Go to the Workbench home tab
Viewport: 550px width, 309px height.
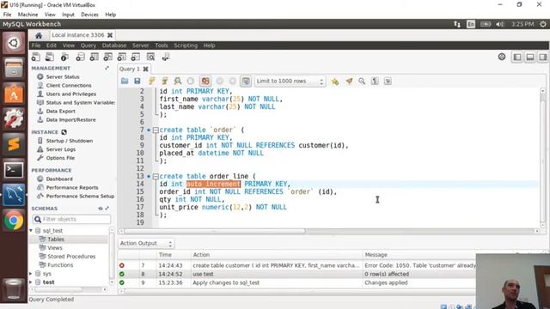tap(39, 35)
